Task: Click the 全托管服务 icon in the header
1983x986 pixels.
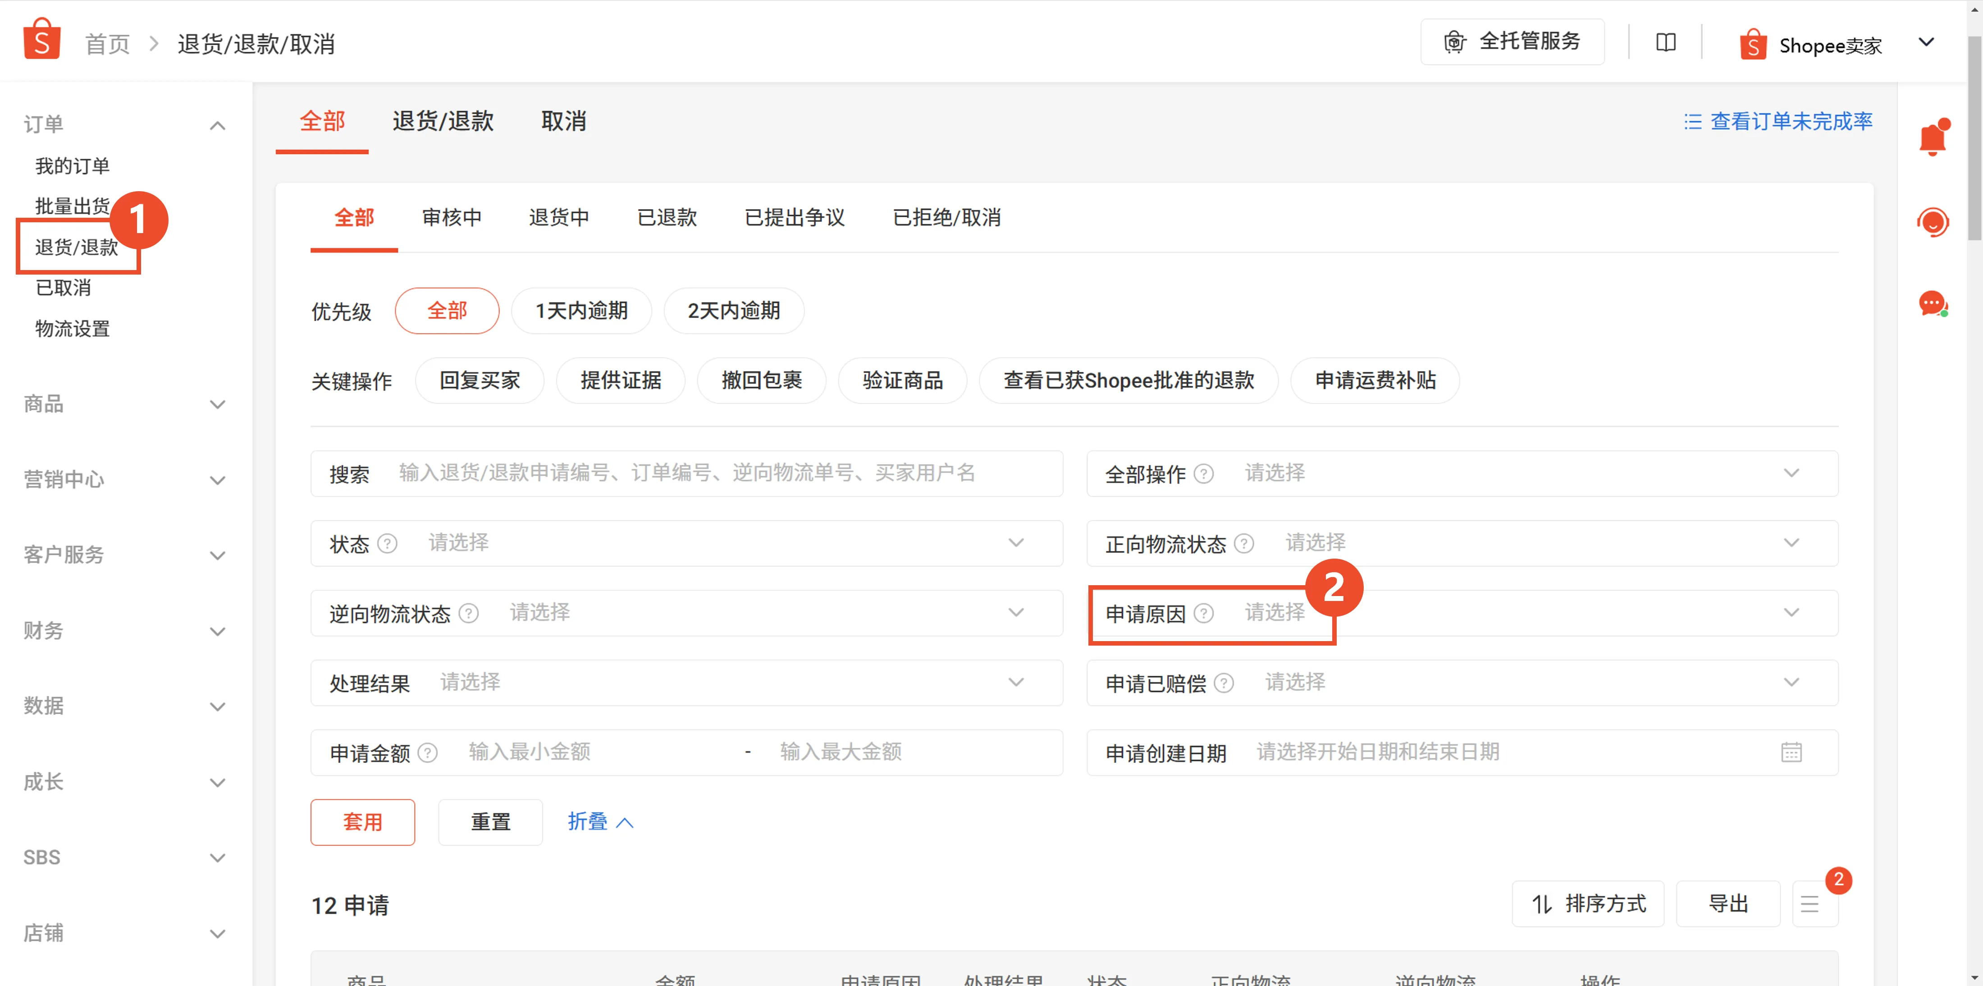Action: point(1454,41)
